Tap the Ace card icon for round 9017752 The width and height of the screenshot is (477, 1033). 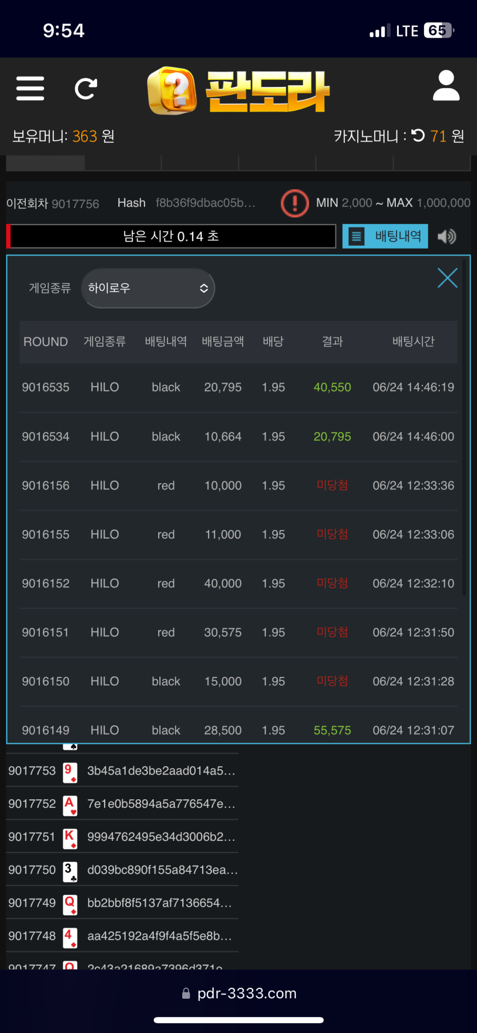click(x=70, y=804)
